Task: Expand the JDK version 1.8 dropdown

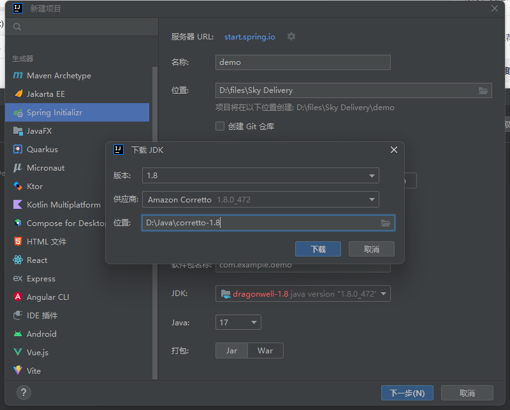Action: pyautogui.click(x=261, y=176)
